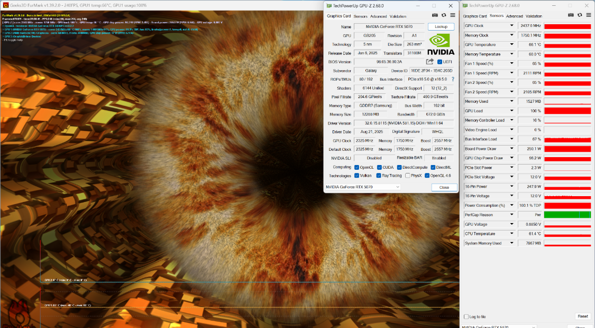Click the Subvendor value Galaxy
The image size is (595, 328).
[x=371, y=71]
